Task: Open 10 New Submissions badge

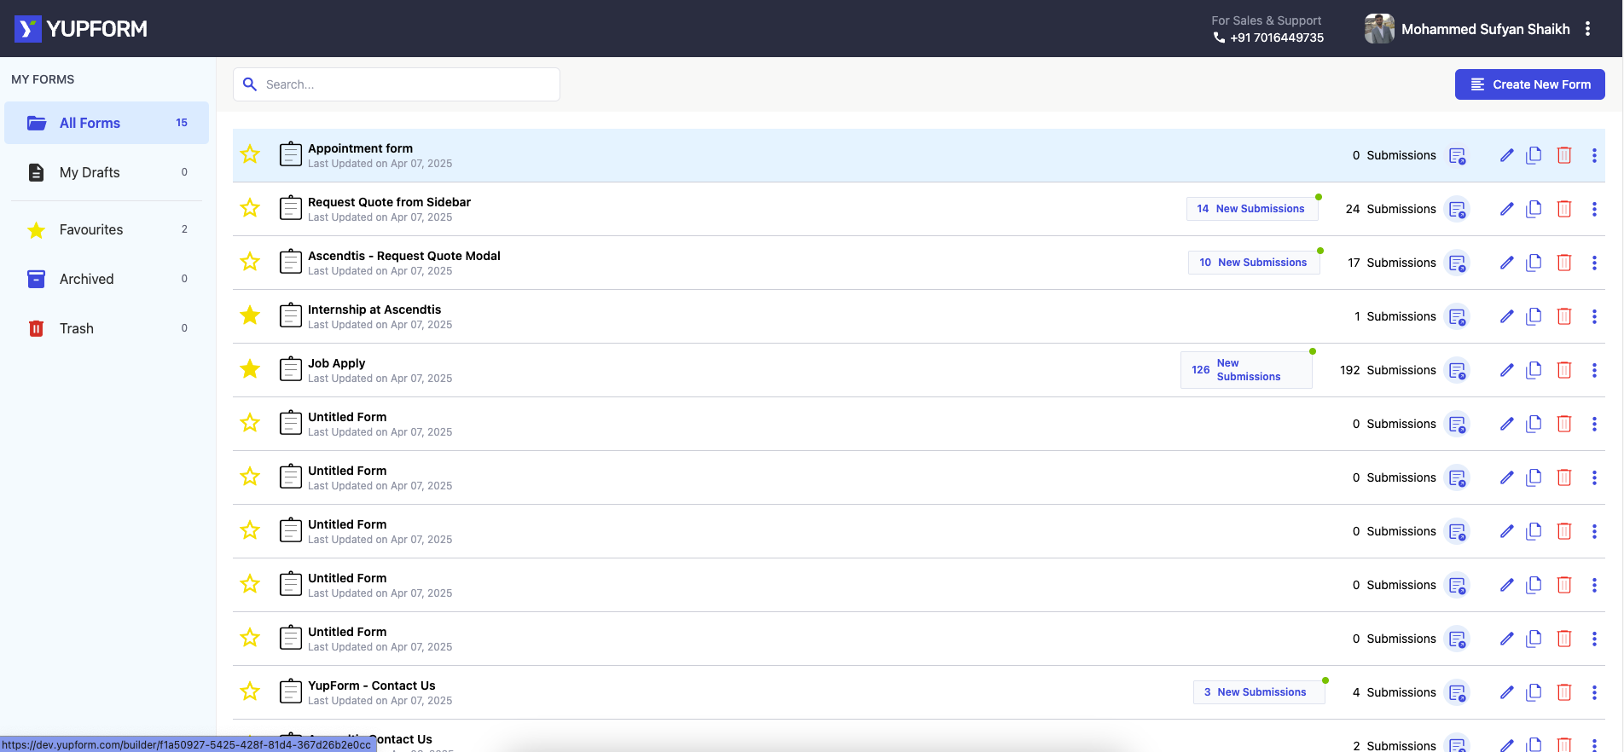Action: [1254, 263]
